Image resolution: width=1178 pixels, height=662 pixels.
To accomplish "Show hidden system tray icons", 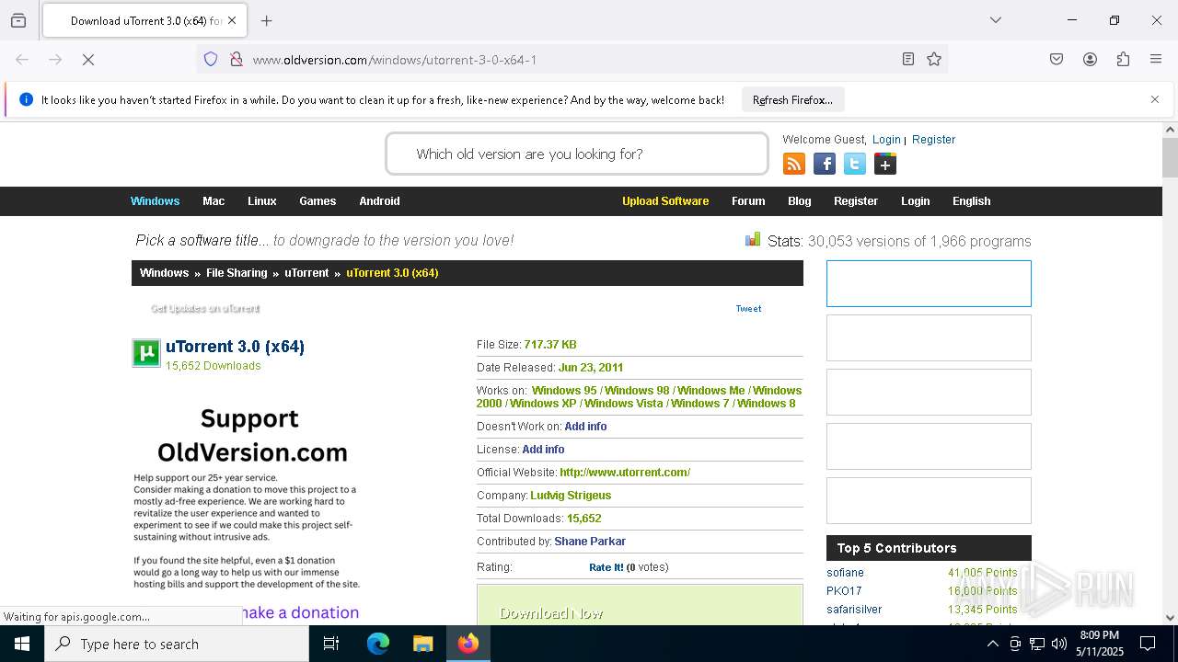I will (x=992, y=644).
